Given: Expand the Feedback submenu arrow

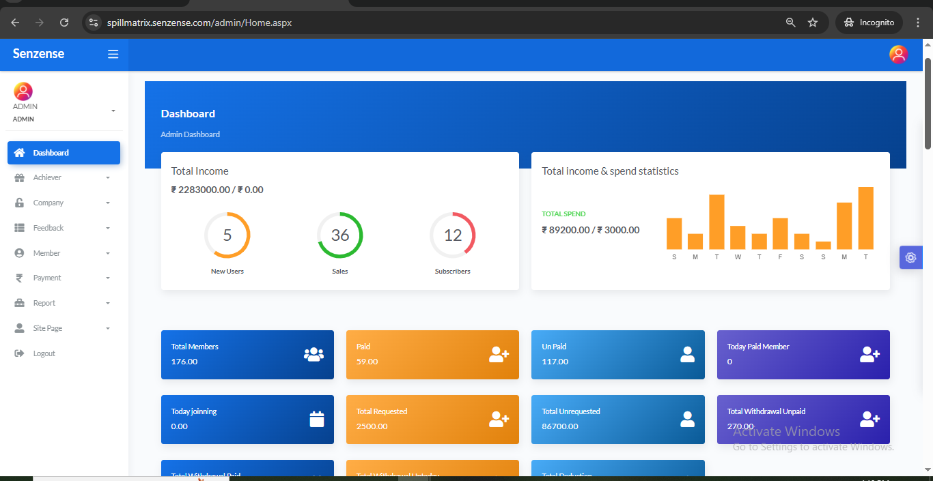Looking at the screenshot, I should (108, 229).
